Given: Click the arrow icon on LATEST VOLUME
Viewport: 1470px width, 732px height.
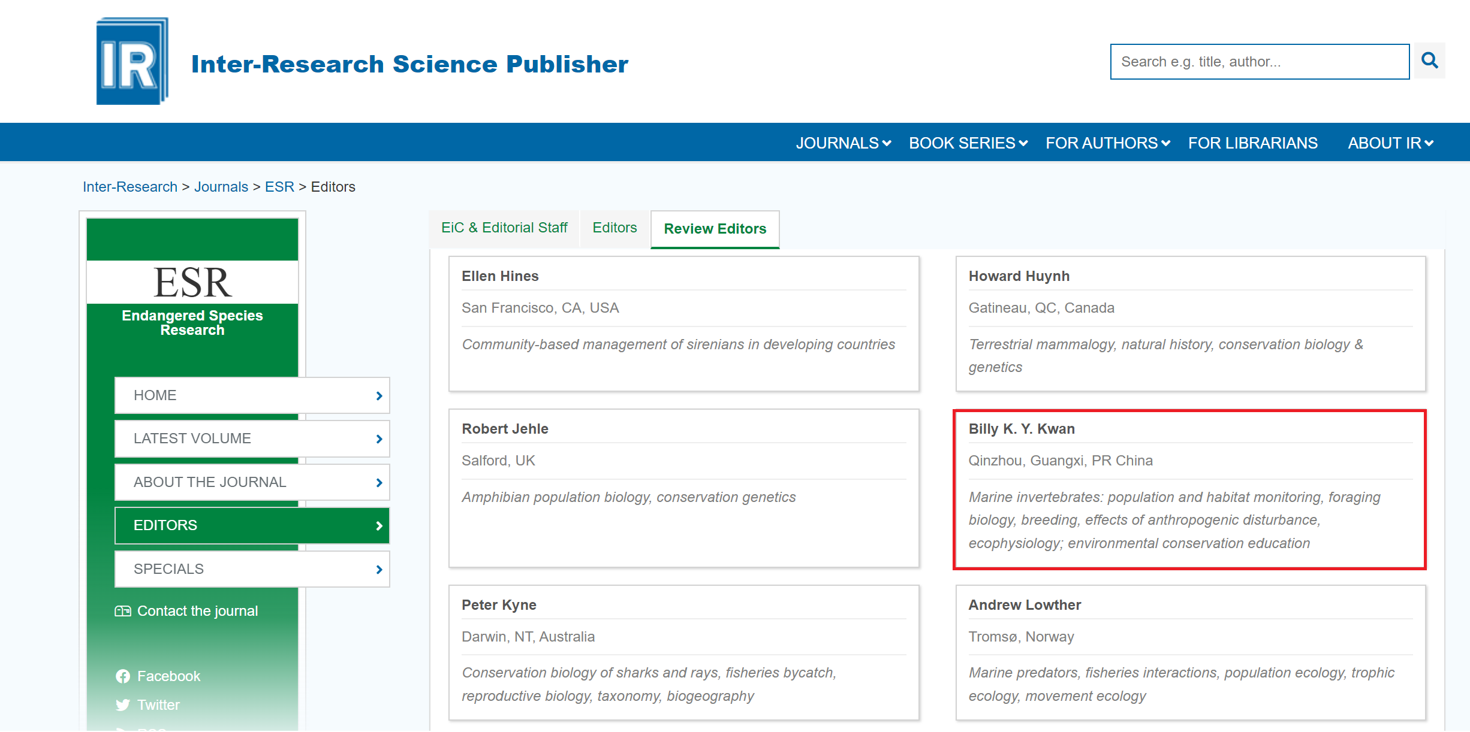Looking at the screenshot, I should (379, 439).
